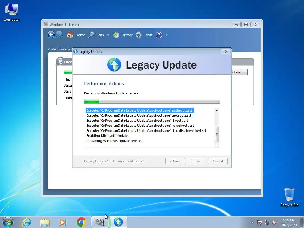Open History in Windows Defender

[123, 35]
